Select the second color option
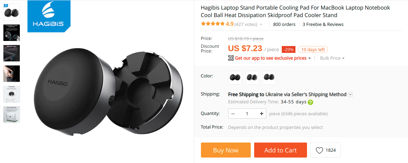Viewport: 408px width, 163px height. (252, 77)
